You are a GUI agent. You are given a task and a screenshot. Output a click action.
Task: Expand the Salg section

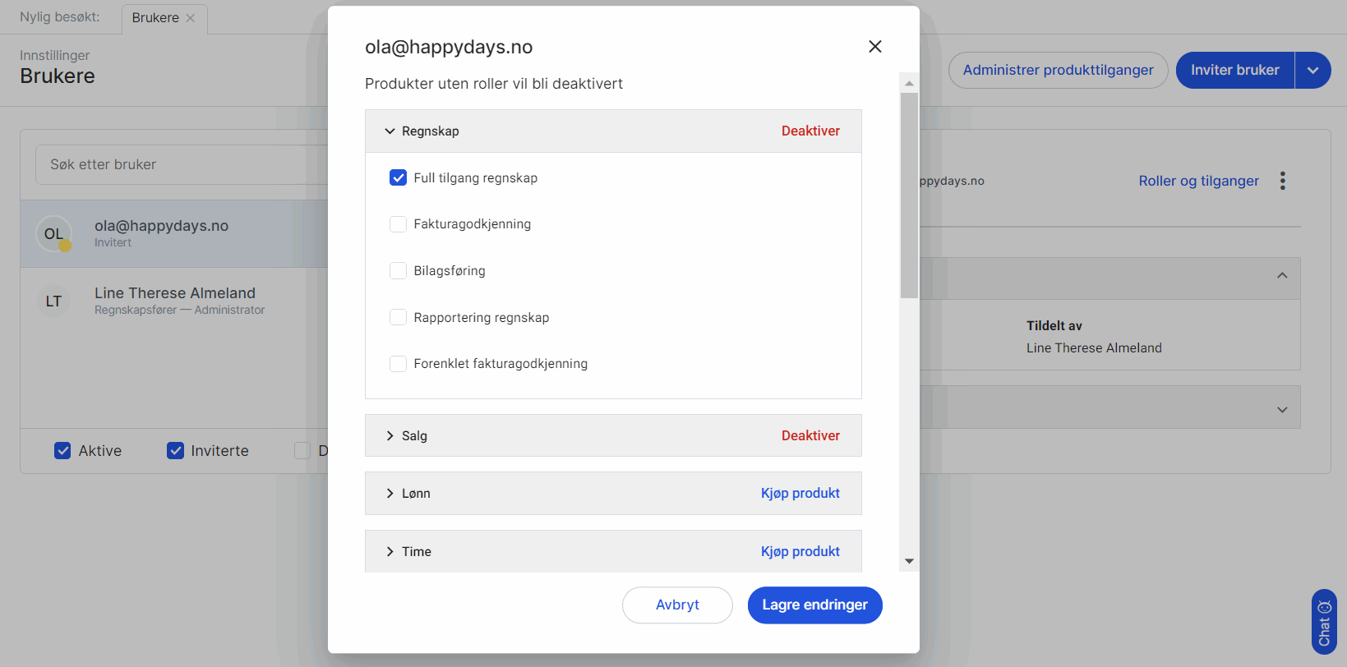coord(390,436)
